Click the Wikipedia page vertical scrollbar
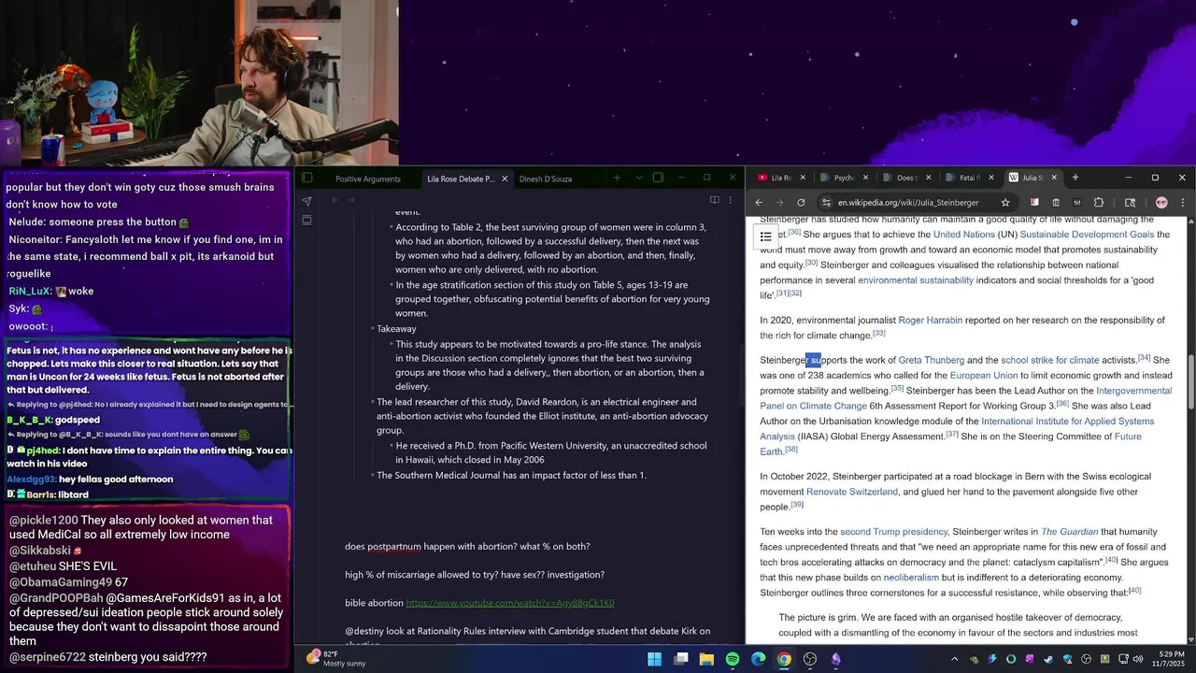This screenshot has height=673, width=1196. [1190, 380]
